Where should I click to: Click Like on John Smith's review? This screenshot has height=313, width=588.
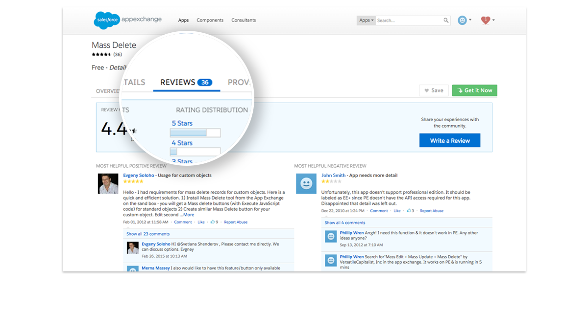397,211
